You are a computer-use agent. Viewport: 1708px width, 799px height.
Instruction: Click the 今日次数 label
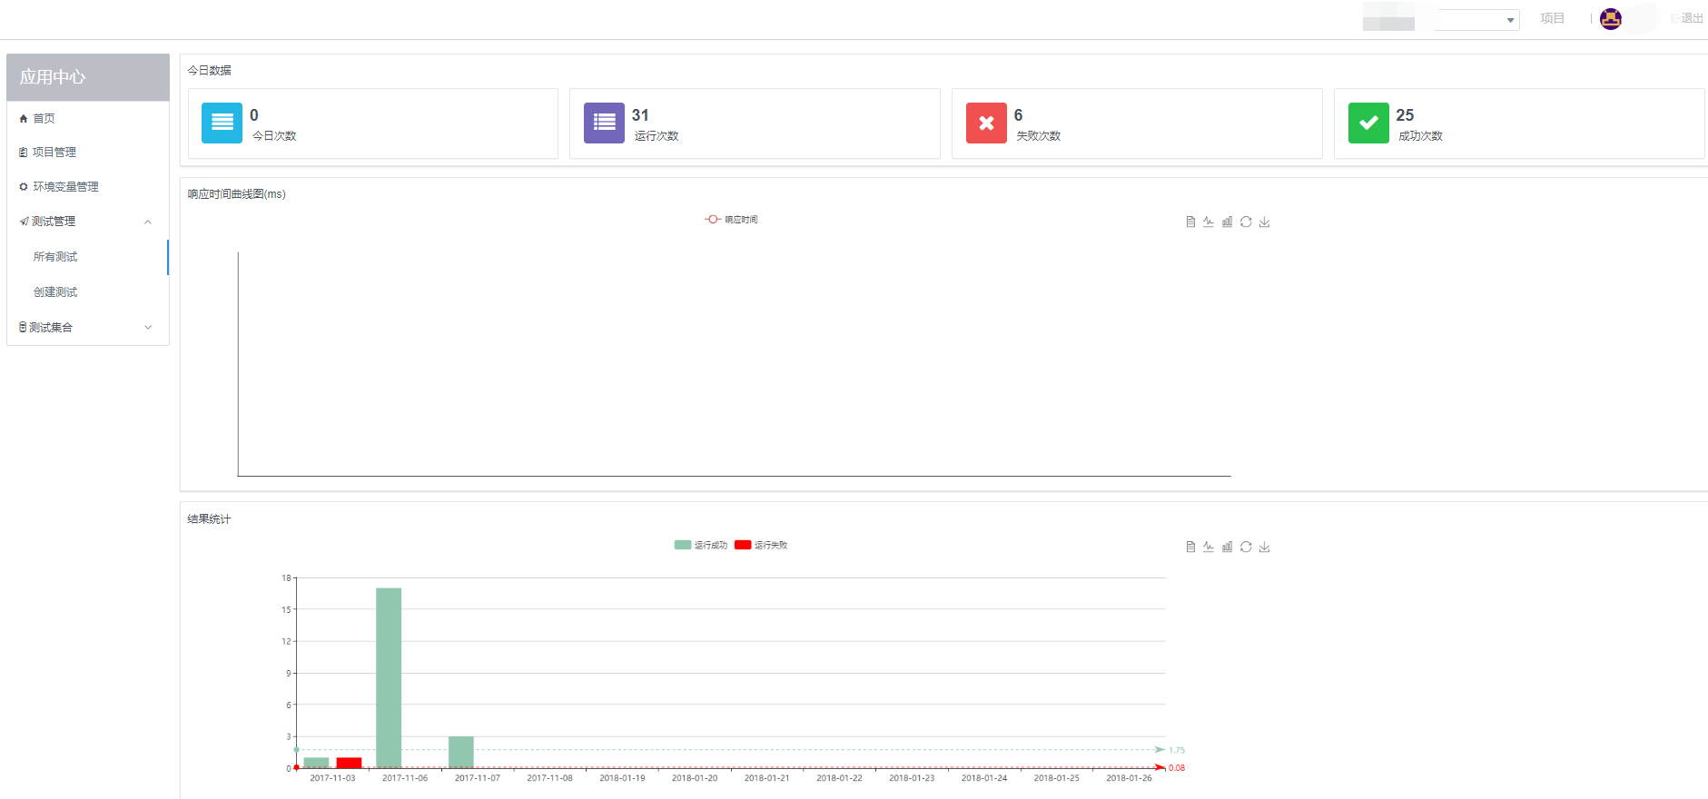[274, 136]
